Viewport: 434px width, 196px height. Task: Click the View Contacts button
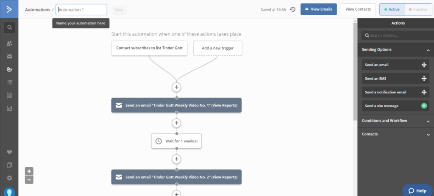pyautogui.click(x=358, y=9)
